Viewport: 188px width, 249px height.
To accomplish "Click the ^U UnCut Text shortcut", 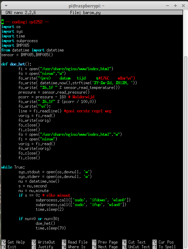I will click(x=136, y=247).
